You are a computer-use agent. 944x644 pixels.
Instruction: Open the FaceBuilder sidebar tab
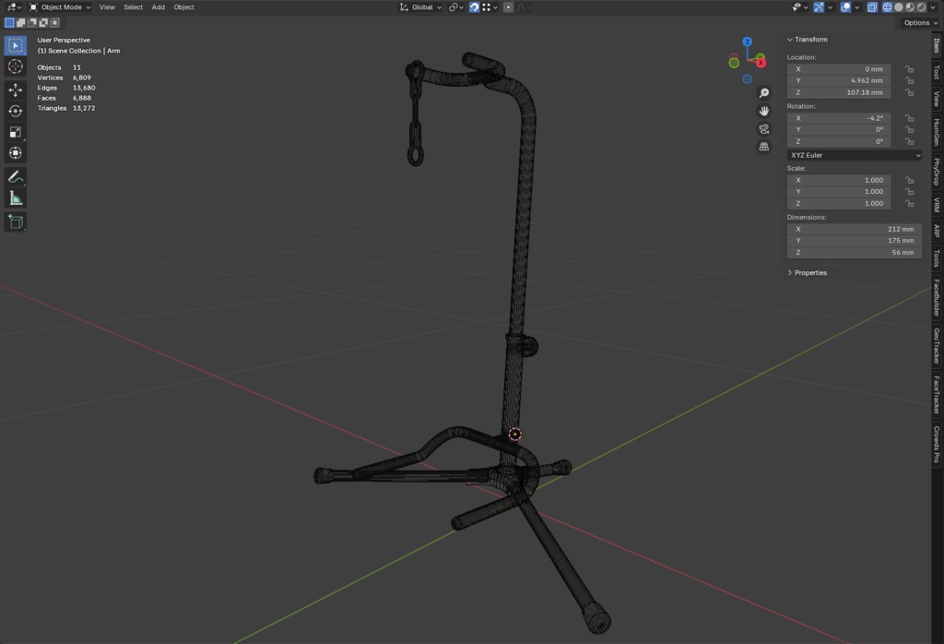click(x=937, y=298)
